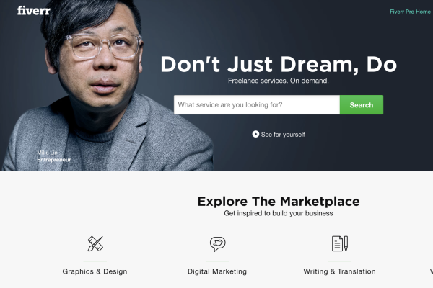Click the fiverr logo
The height and width of the screenshot is (288, 433).
34,11
